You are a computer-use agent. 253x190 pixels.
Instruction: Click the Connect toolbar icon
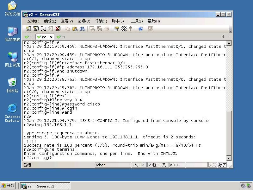tap(29, 29)
